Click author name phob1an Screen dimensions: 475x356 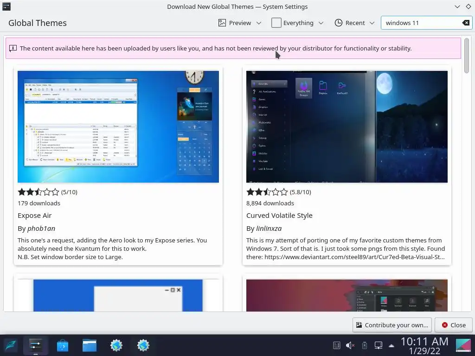point(41,229)
